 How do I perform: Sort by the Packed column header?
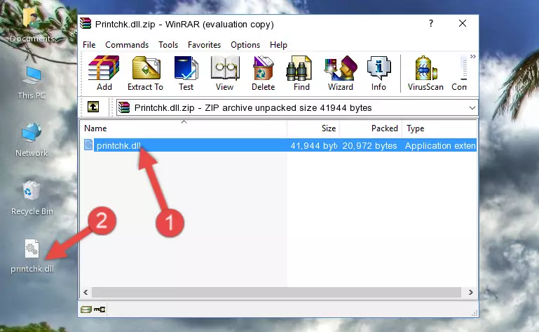(371, 128)
